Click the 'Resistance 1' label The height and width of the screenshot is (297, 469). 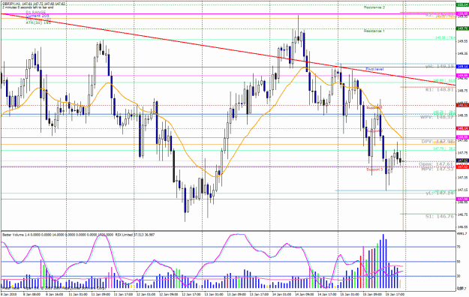tap(374, 31)
